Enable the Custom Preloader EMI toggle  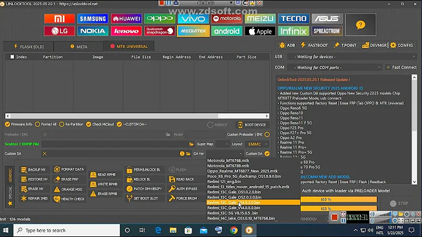[x=267, y=134]
